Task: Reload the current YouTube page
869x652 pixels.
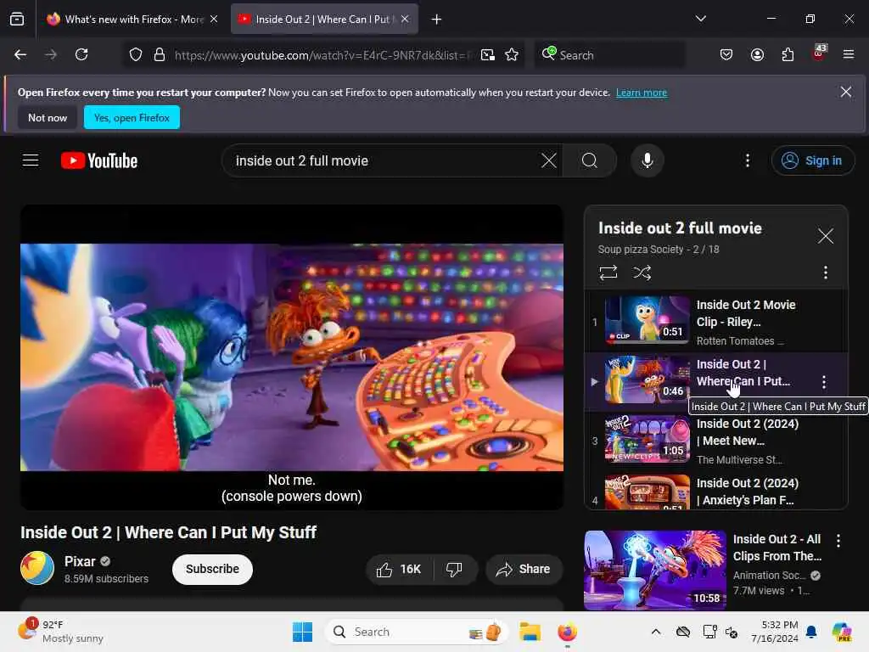Action: point(81,54)
